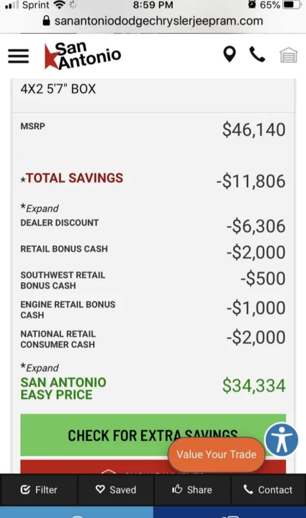Expand the Total Savings breakdown
The width and height of the screenshot is (306, 518).
click(74, 178)
